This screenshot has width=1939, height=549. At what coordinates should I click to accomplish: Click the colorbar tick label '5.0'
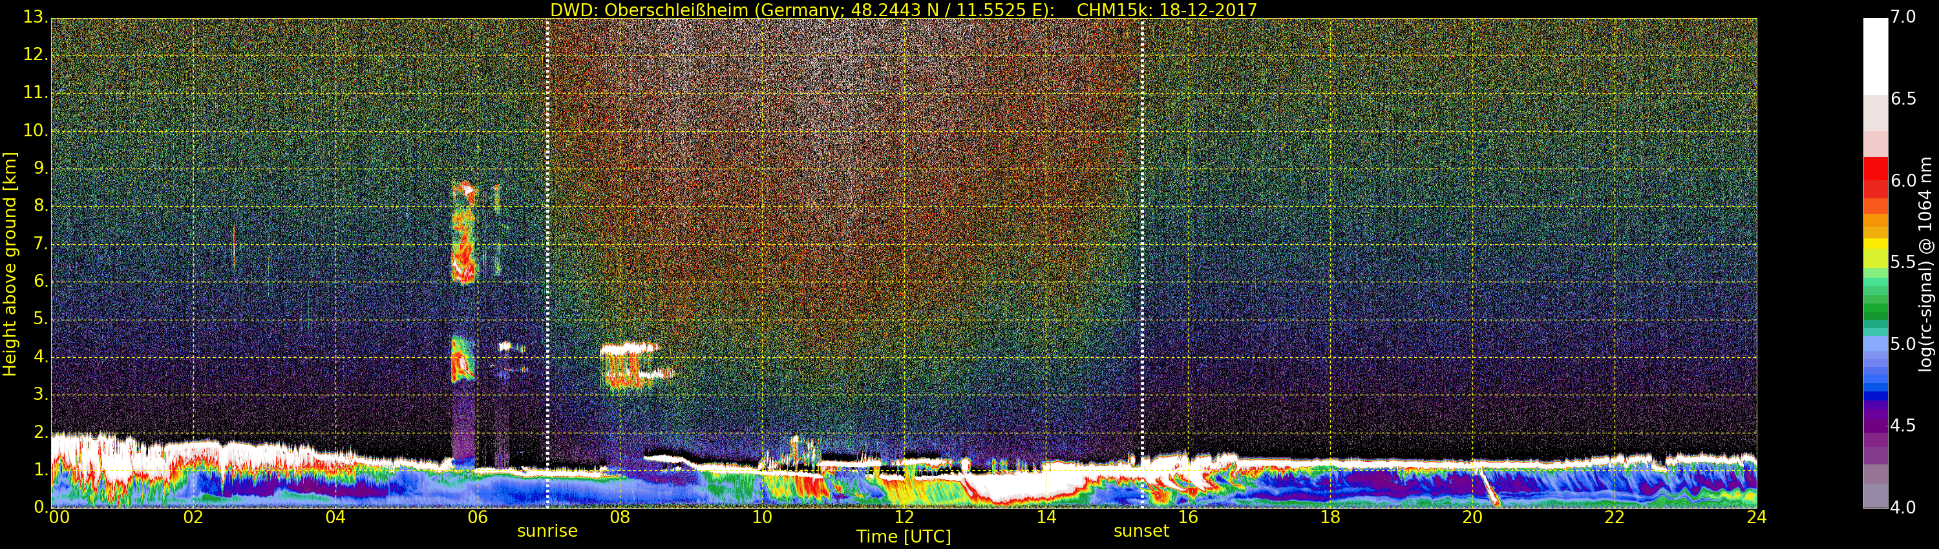pyautogui.click(x=1903, y=344)
